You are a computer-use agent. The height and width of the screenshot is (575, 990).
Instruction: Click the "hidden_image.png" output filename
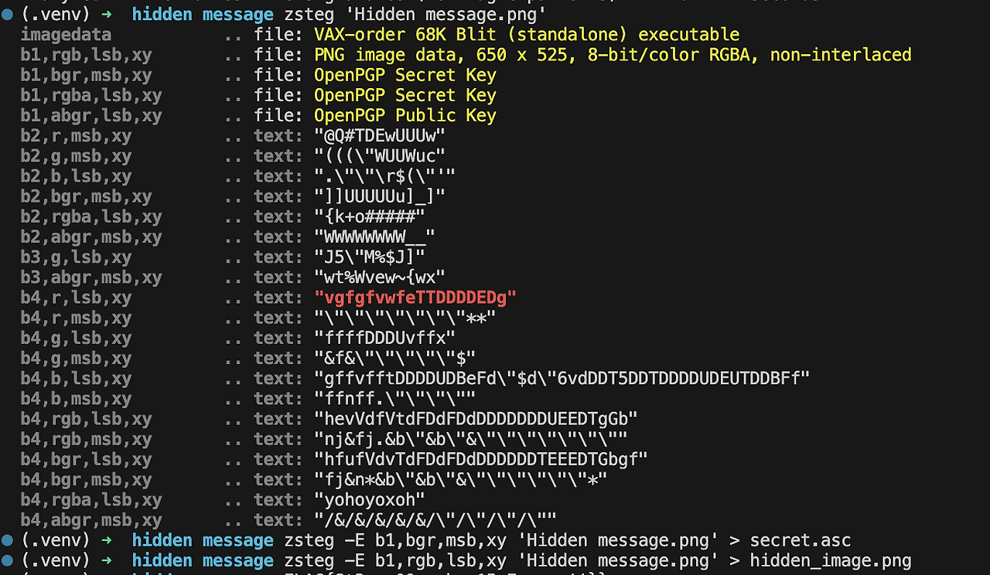pyautogui.click(x=831, y=560)
